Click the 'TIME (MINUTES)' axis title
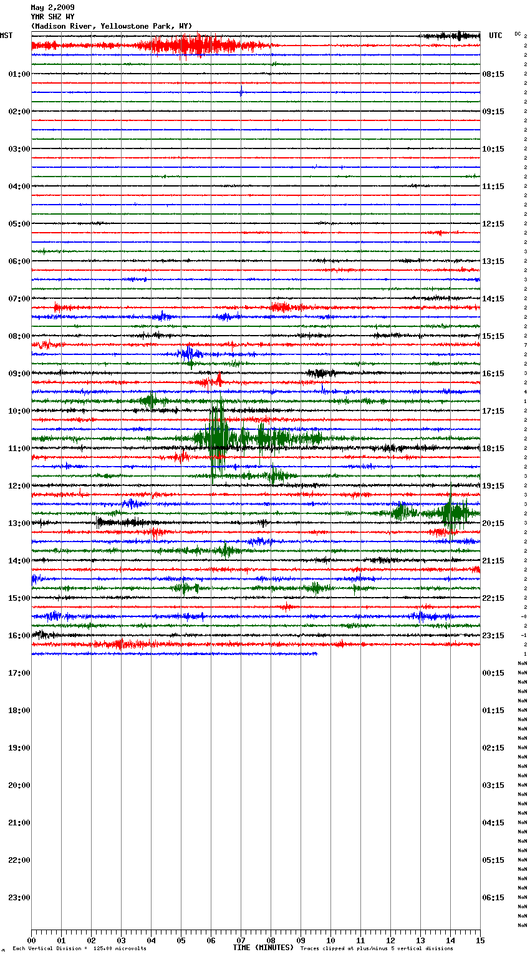The image size is (530, 957). (263, 948)
